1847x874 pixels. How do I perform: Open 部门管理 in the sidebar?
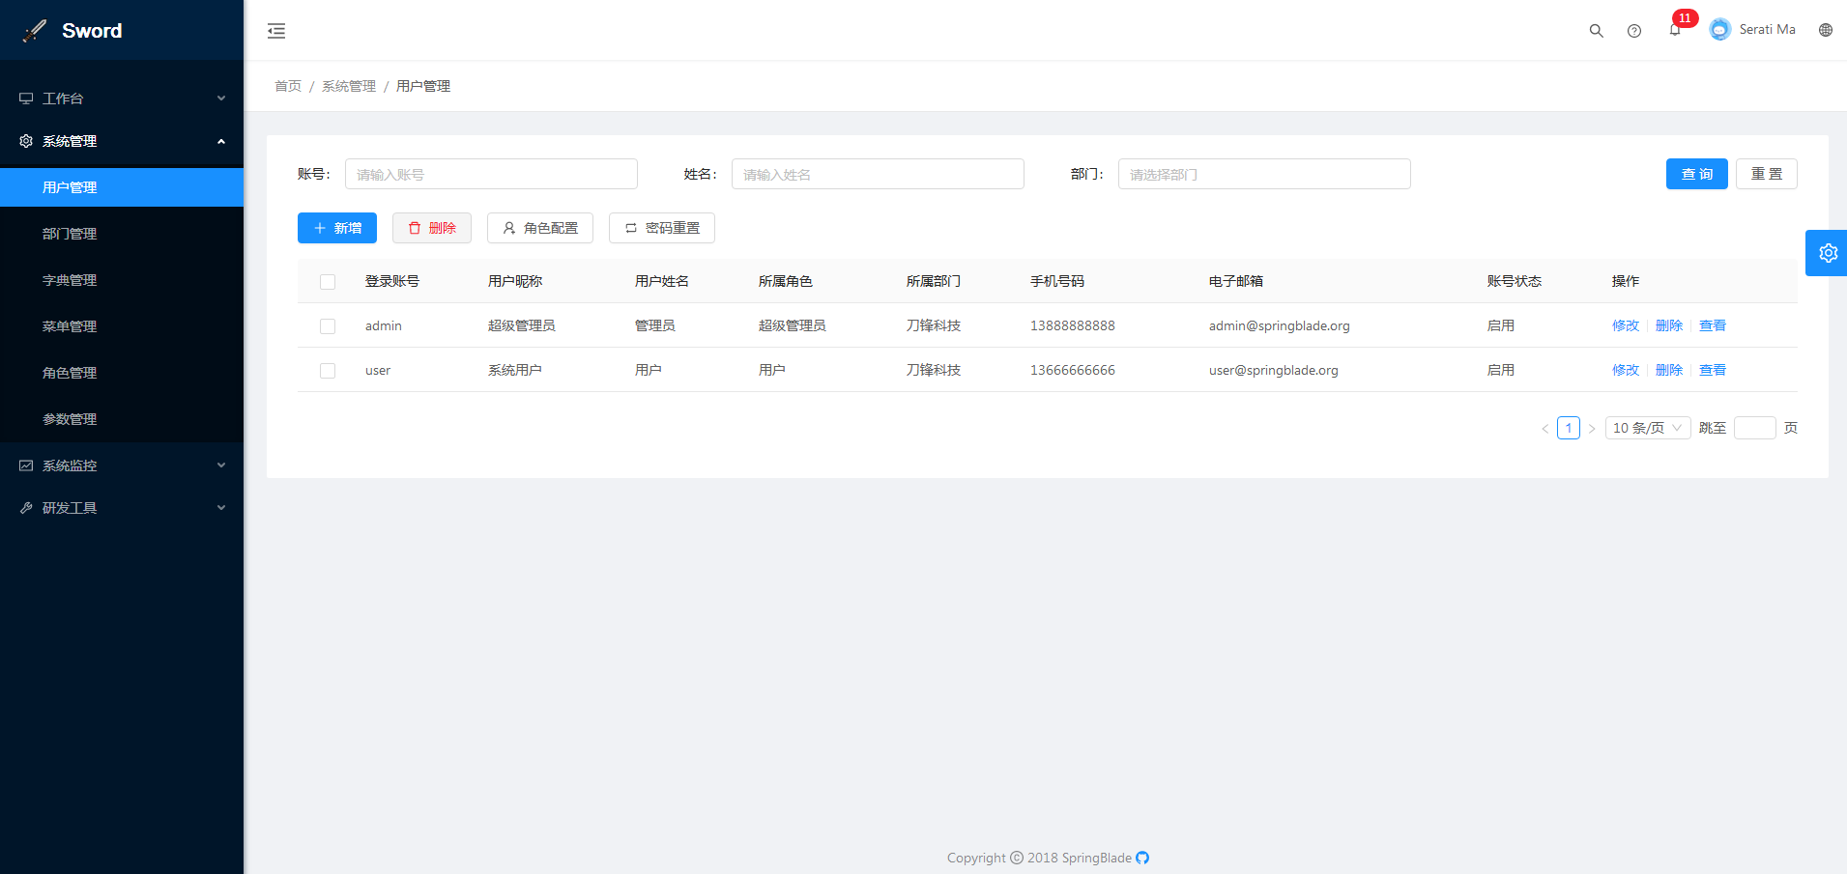click(x=70, y=234)
